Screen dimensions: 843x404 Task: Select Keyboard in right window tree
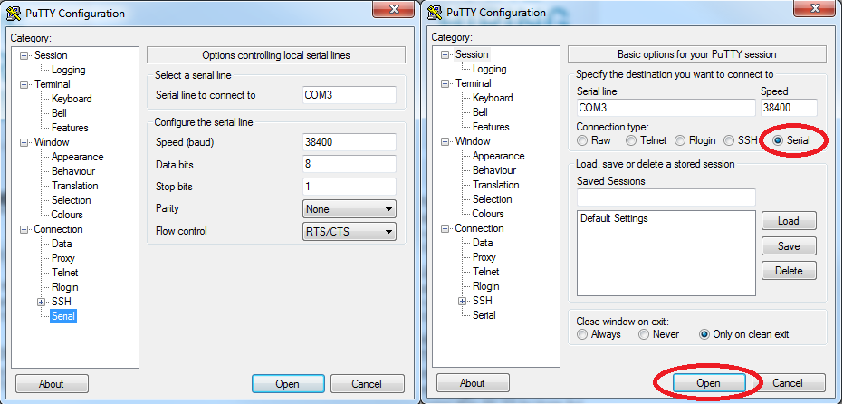tap(493, 98)
